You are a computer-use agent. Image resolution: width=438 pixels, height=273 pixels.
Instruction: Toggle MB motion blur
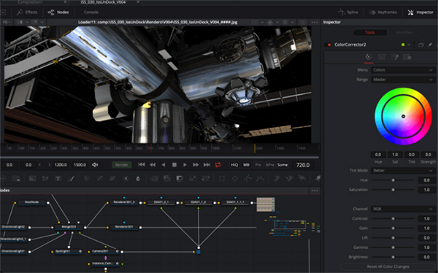(246, 165)
